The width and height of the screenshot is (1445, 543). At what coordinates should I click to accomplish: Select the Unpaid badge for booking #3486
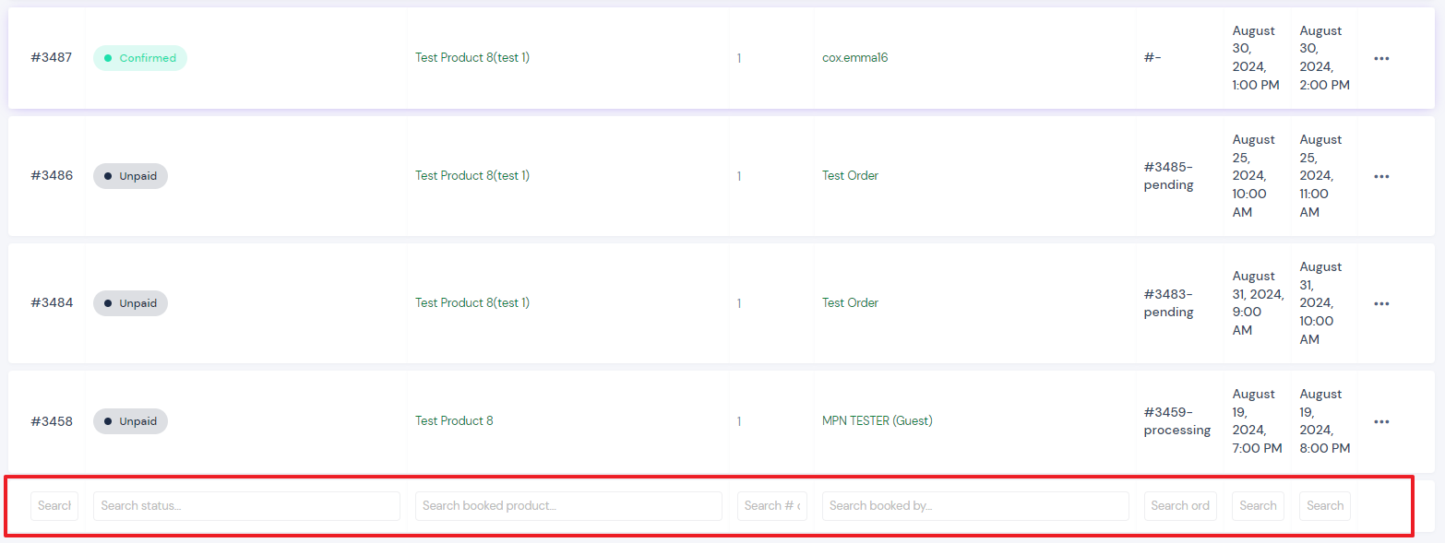[130, 176]
